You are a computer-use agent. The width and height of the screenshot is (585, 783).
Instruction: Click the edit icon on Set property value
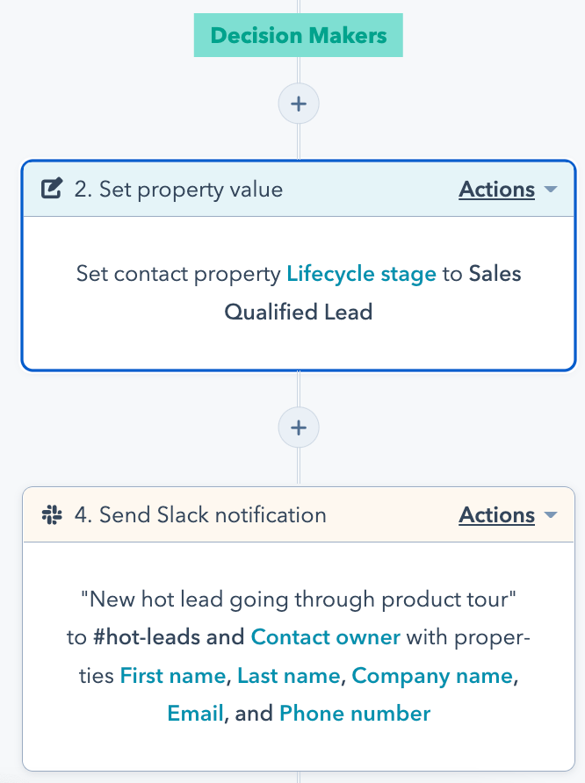tap(53, 190)
